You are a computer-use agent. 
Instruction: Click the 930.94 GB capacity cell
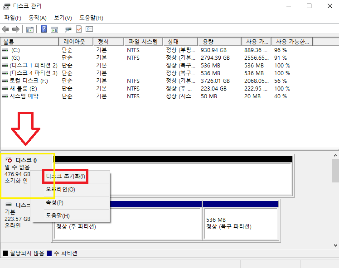[x=213, y=50]
